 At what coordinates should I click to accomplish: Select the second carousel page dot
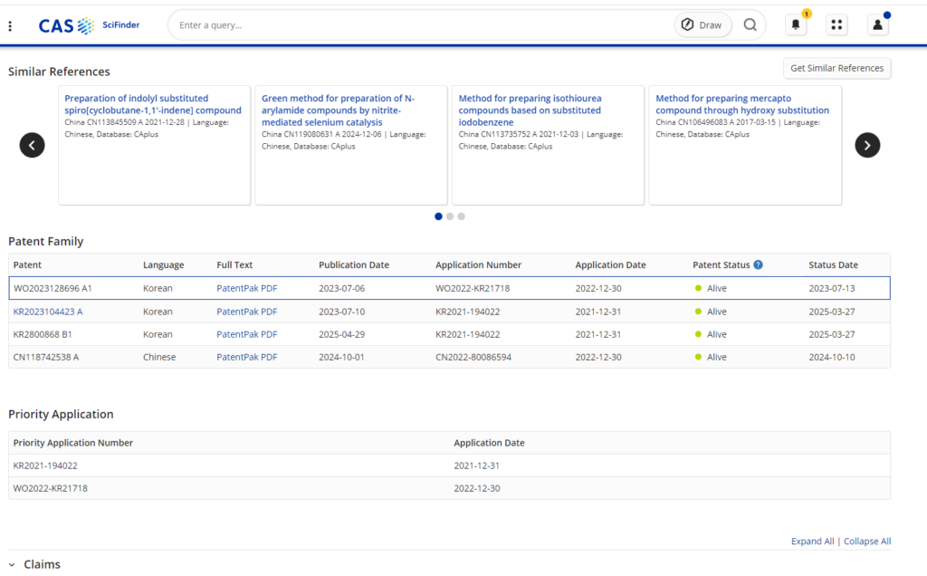(x=450, y=216)
